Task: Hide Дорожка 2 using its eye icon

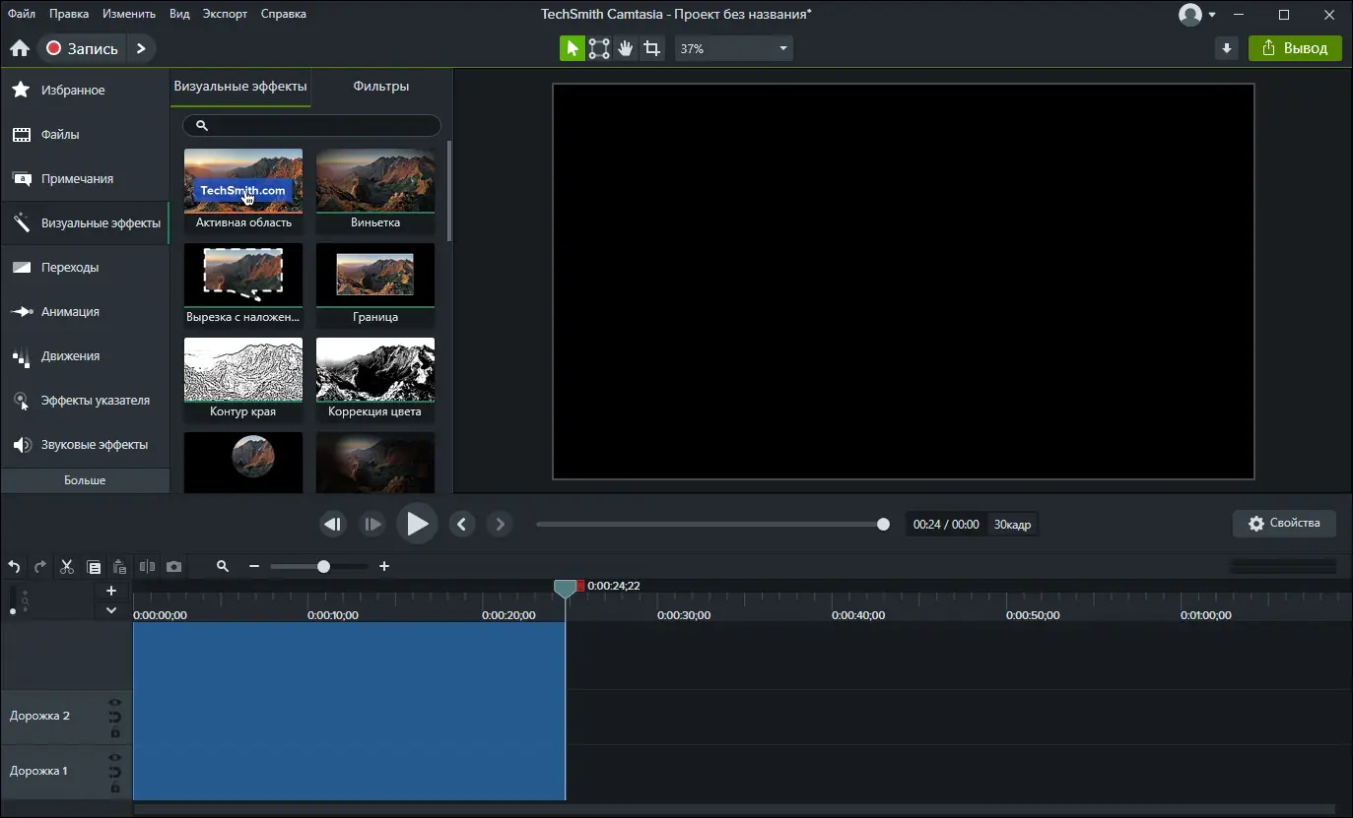Action: point(115,703)
